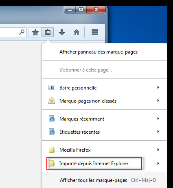Expand Barre personnelle submenu arrow
The width and height of the screenshot is (173, 188).
pos(158,87)
